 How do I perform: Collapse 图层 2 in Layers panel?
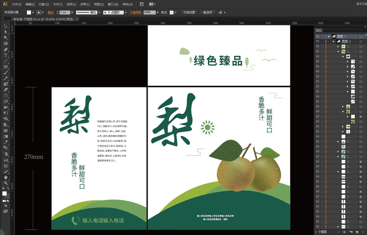pos(334,42)
